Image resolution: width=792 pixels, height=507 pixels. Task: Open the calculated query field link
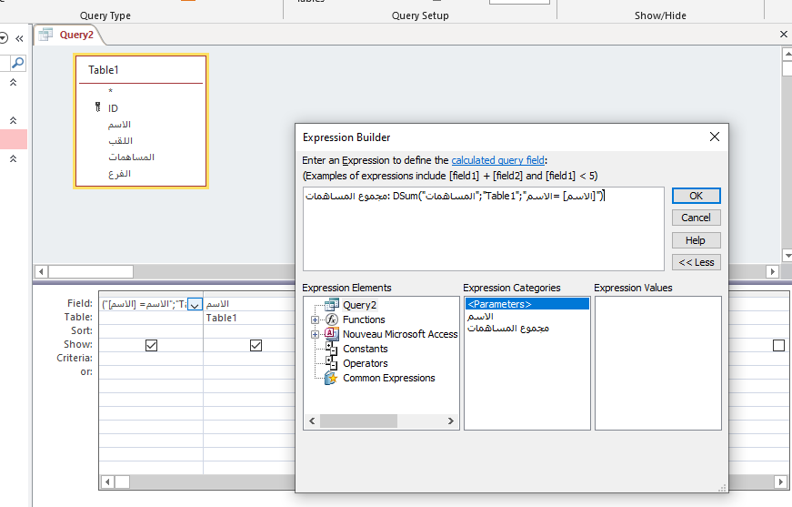pos(497,160)
